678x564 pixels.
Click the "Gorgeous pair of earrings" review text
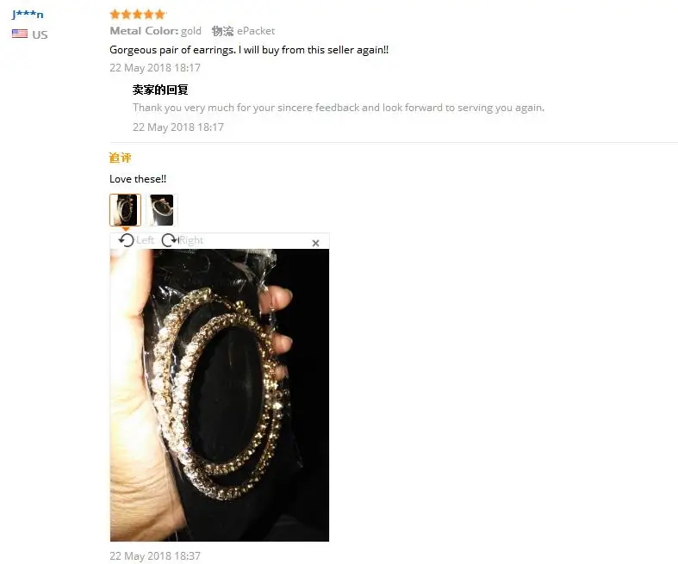(x=249, y=50)
